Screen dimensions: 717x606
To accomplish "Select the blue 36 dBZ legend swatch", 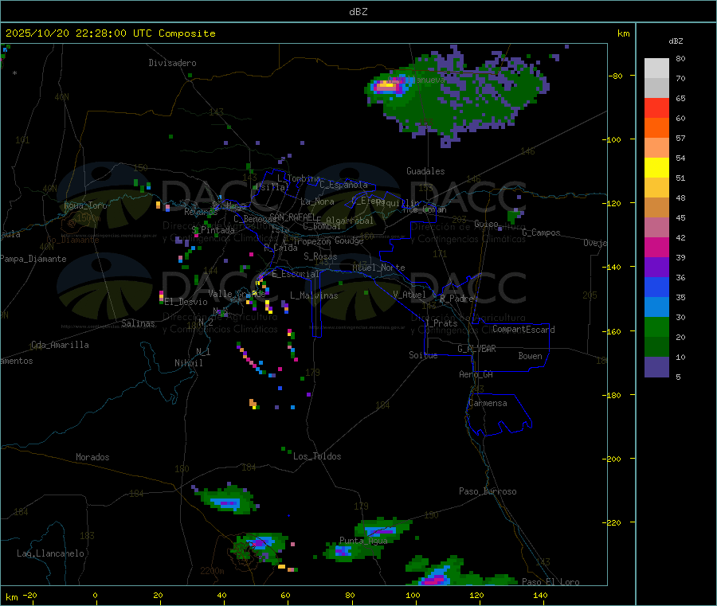I will click(656, 287).
